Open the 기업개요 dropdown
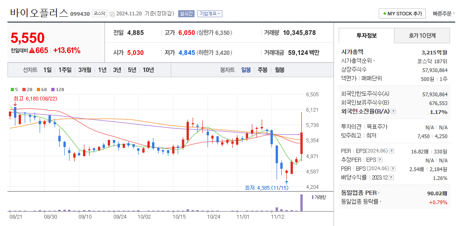This screenshot has width=458, height=226. pos(210,13)
